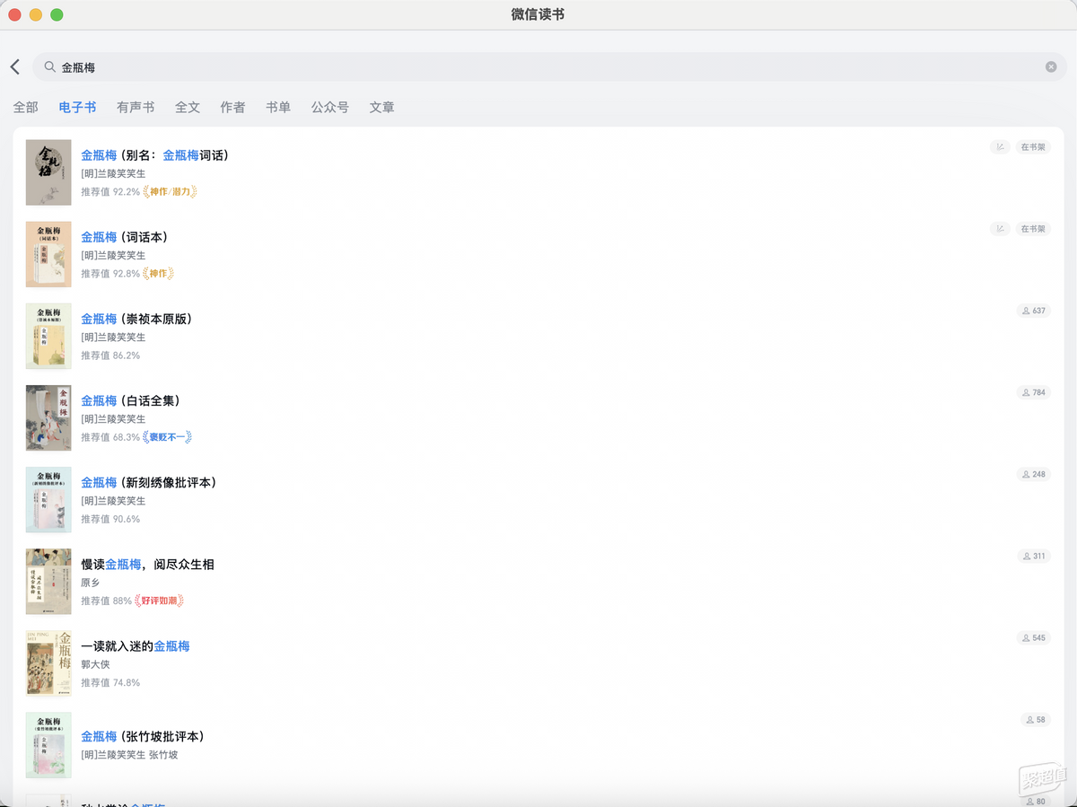Click the 微信读书 window title
The height and width of the screenshot is (807, 1077).
(x=538, y=14)
